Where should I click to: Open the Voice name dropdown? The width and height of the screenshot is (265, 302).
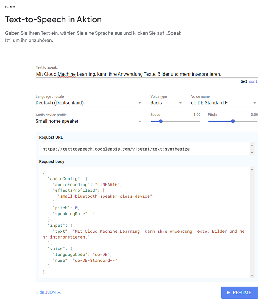click(225, 103)
